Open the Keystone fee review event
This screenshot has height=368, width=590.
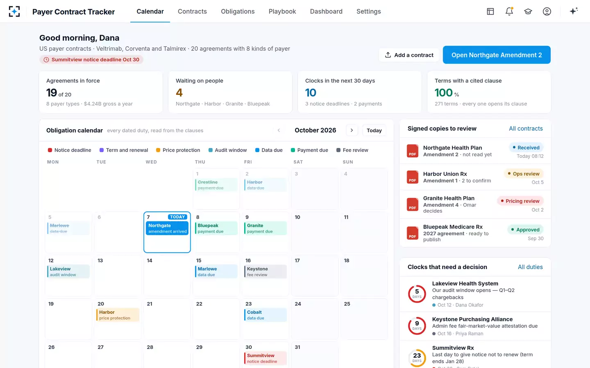click(x=265, y=272)
